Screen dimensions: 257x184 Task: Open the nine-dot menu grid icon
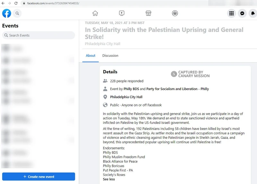[231, 13]
